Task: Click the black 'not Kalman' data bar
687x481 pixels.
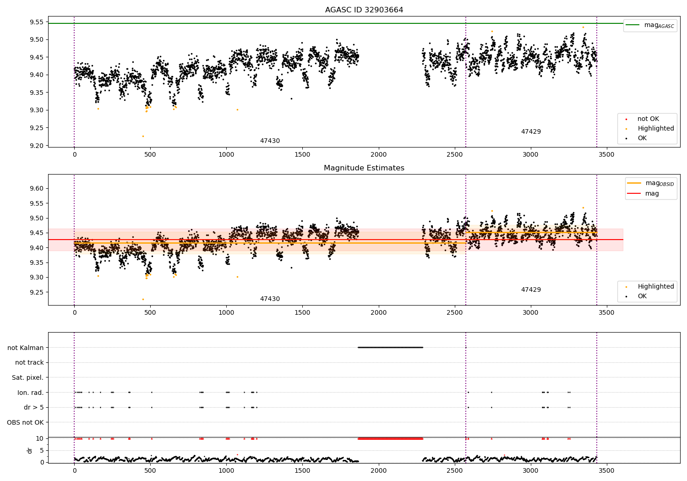Action: (390, 347)
